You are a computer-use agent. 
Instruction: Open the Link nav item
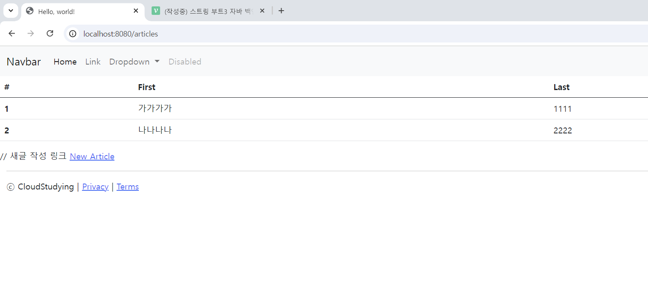[x=93, y=62]
